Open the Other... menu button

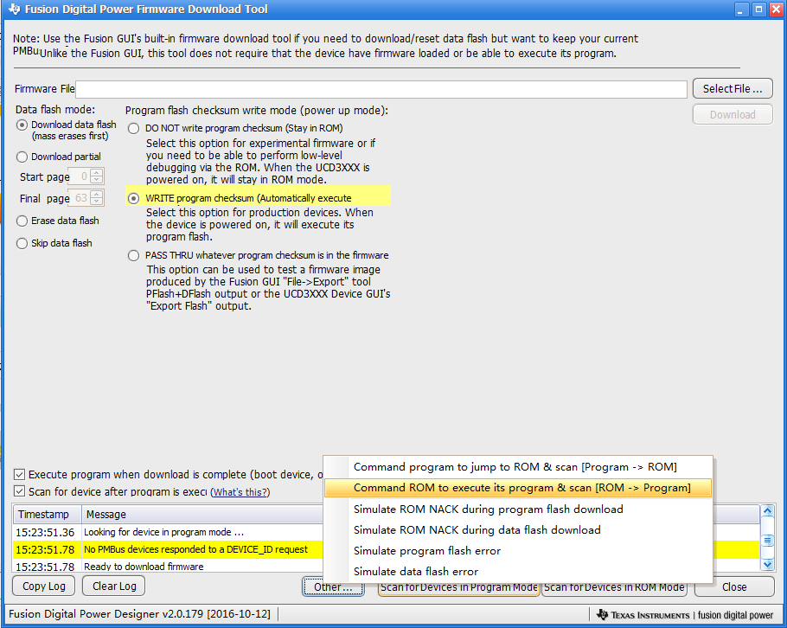tap(333, 586)
